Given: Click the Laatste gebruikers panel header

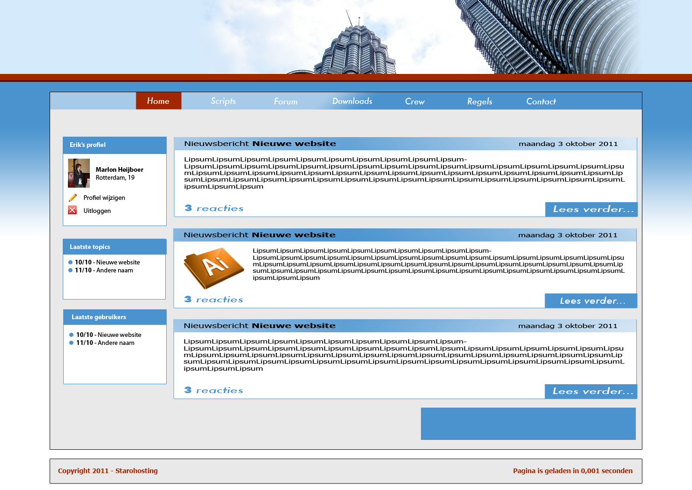Looking at the screenshot, I should click(115, 317).
